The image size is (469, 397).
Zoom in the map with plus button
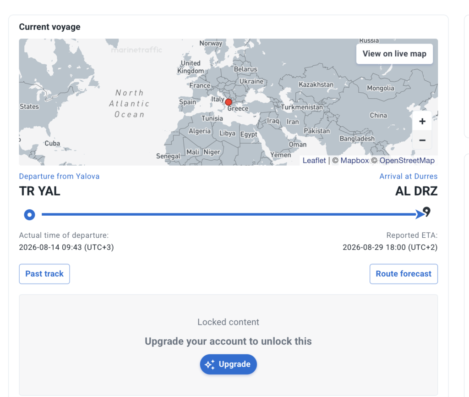(422, 121)
